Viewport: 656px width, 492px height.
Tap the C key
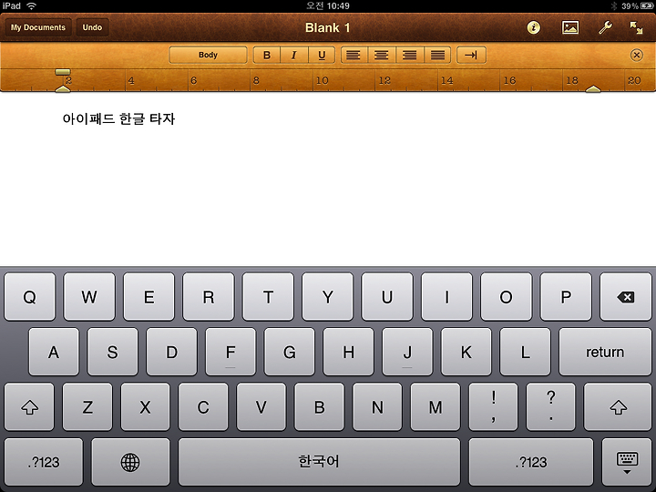(x=203, y=406)
